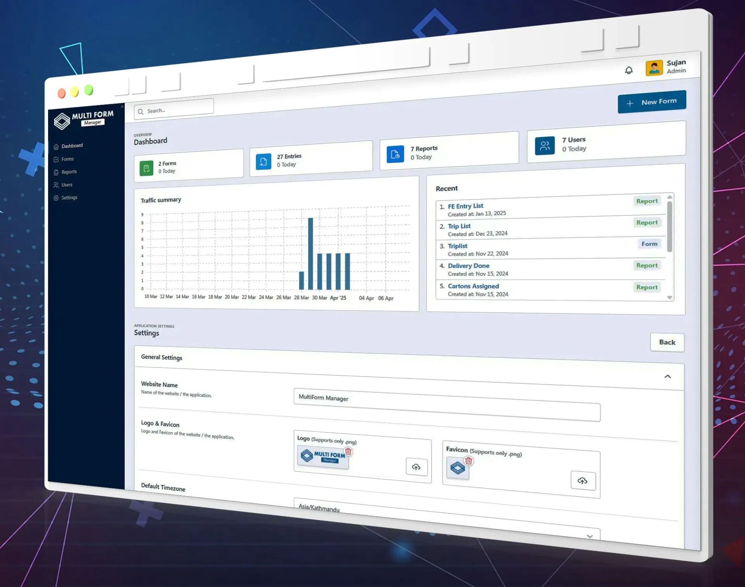Open the Default Timezone dropdown
The width and height of the screenshot is (745, 587).
(x=447, y=519)
